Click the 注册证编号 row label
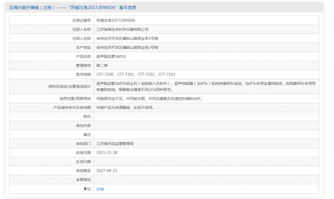Viewport: 334px width, 199px height. [x=81, y=20]
